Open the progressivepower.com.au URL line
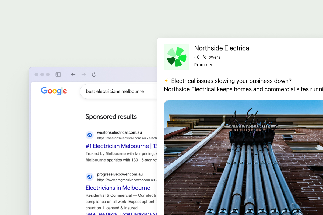Screen dimensions: 323x215 [x=127, y=180]
